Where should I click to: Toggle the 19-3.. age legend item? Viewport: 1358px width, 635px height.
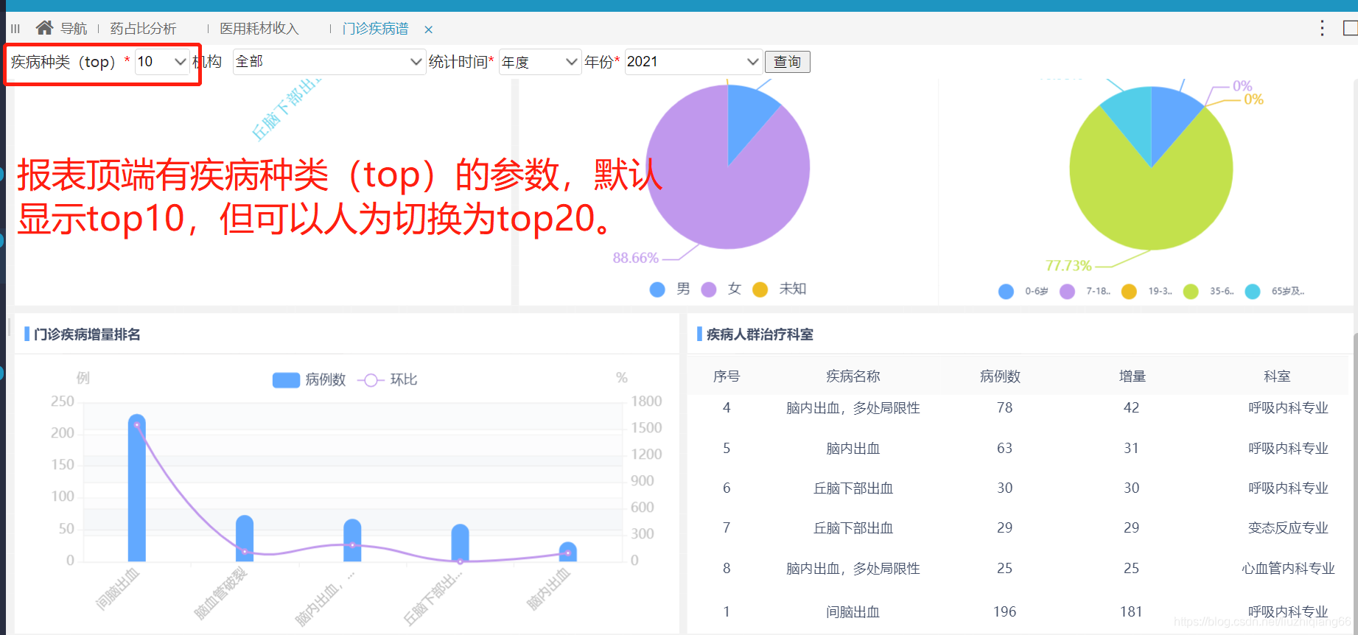pyautogui.click(x=1147, y=291)
